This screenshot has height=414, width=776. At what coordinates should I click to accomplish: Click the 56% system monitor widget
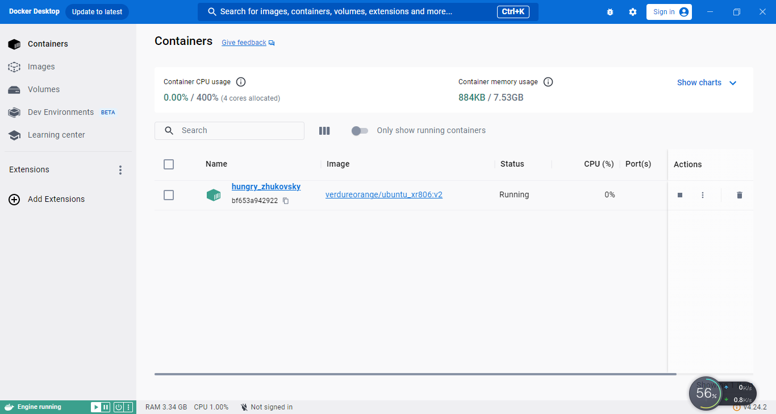pyautogui.click(x=706, y=393)
